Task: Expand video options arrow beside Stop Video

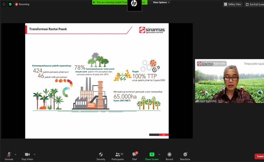Action: 35,154
